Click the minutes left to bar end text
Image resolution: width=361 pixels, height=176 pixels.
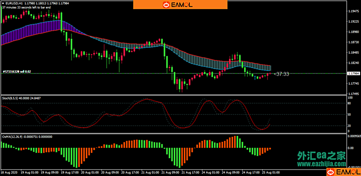point(26,7)
